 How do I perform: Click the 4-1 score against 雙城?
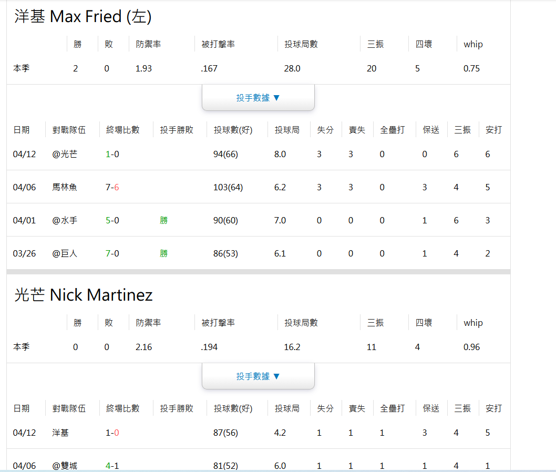pyautogui.click(x=112, y=466)
